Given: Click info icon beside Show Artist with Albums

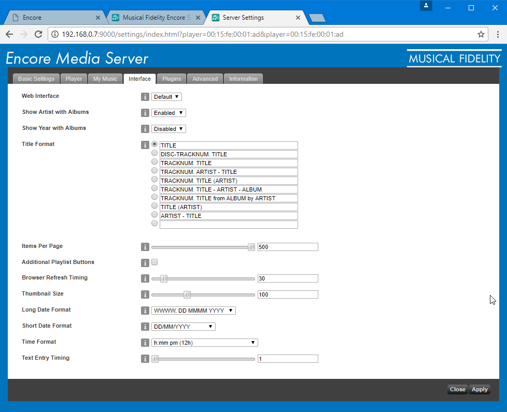Looking at the screenshot, I should pos(145,113).
